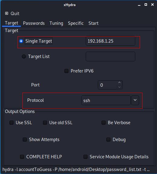157x174 pixels.
Task: Open the Tuning tab
Action: click(56, 23)
